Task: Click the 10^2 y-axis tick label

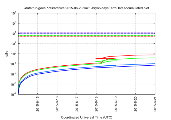Action: (13, 33)
